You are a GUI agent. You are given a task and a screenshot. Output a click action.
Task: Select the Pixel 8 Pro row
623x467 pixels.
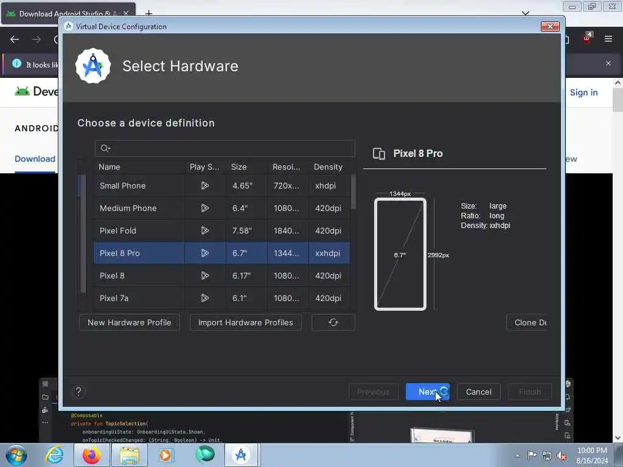[221, 253]
